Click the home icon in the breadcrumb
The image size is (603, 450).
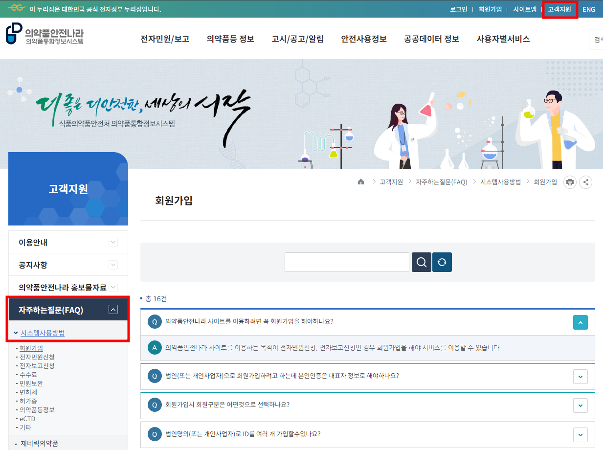tap(360, 181)
